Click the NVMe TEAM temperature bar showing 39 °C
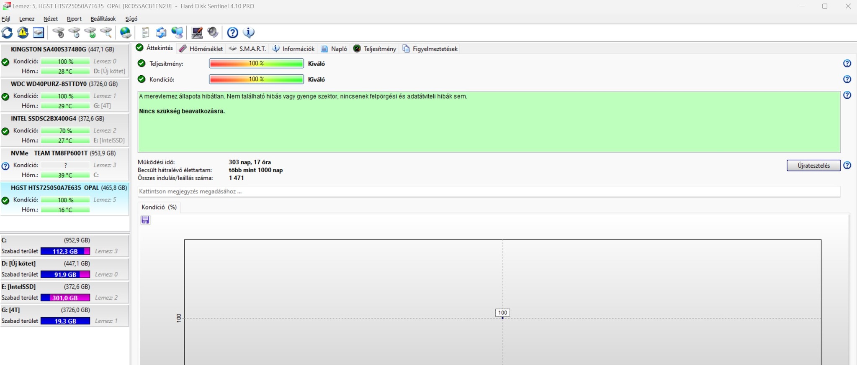 [x=65, y=175]
